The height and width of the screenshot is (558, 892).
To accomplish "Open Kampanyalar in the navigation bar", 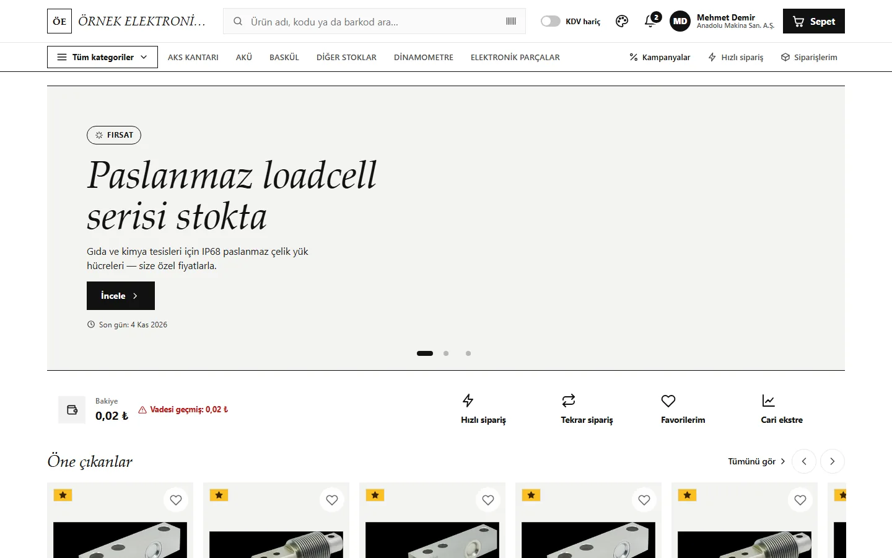I will tap(660, 57).
